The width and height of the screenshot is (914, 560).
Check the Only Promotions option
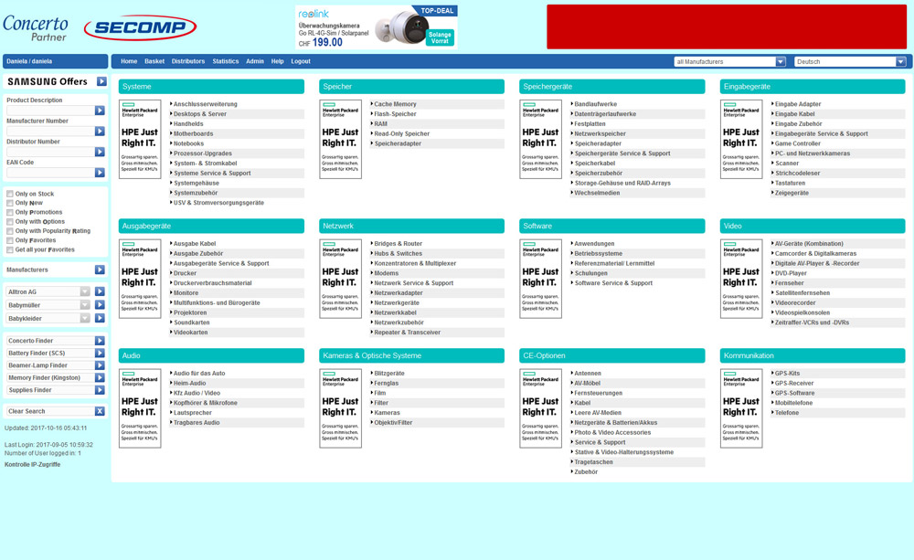coord(10,213)
